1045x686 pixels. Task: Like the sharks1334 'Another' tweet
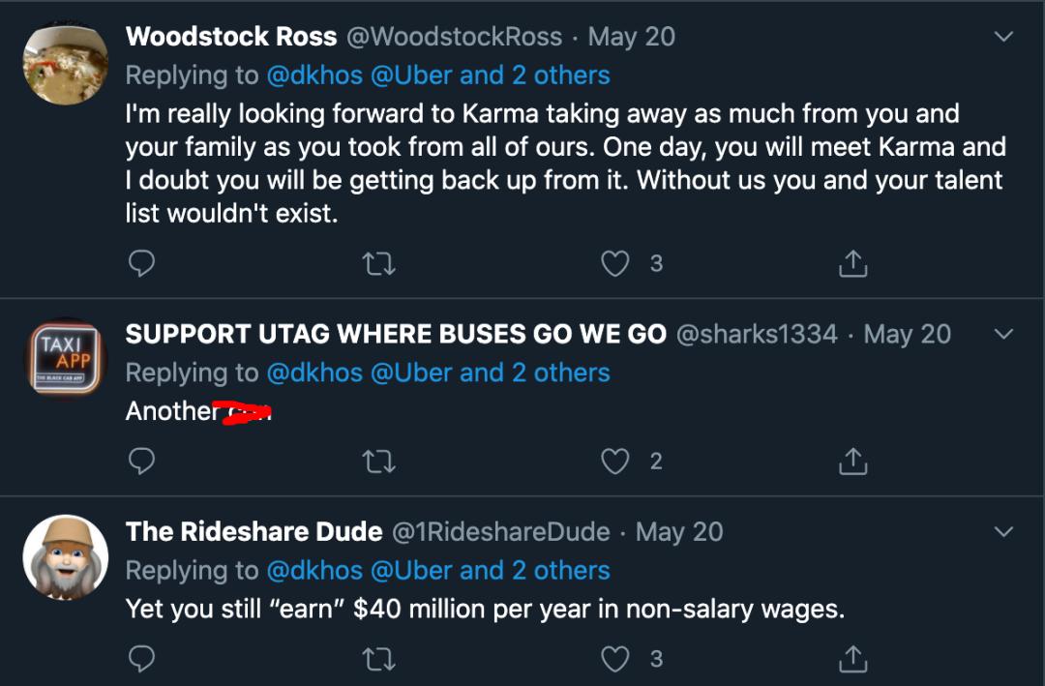click(615, 462)
